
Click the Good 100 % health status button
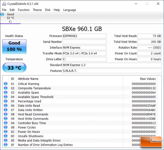(x=14, y=47)
